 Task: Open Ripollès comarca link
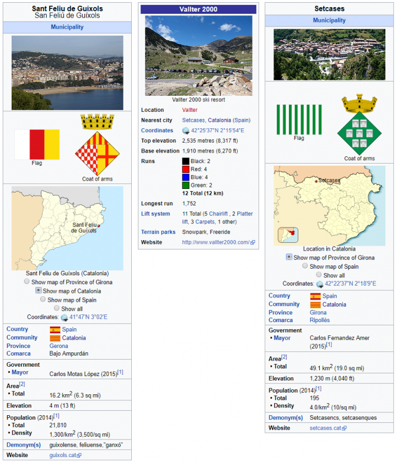point(320,320)
